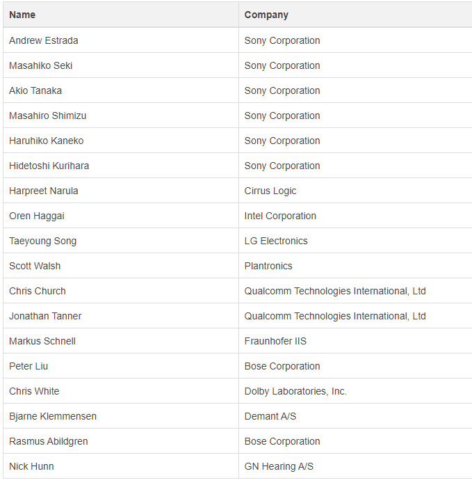Click on Masahiko Seki's name
Image resolution: width=472 pixels, height=485 pixels.
[x=41, y=65]
